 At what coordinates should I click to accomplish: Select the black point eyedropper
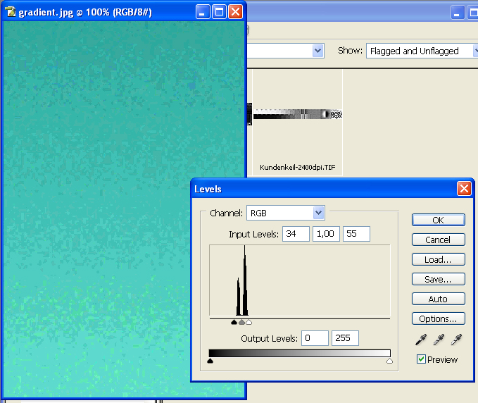point(421,340)
